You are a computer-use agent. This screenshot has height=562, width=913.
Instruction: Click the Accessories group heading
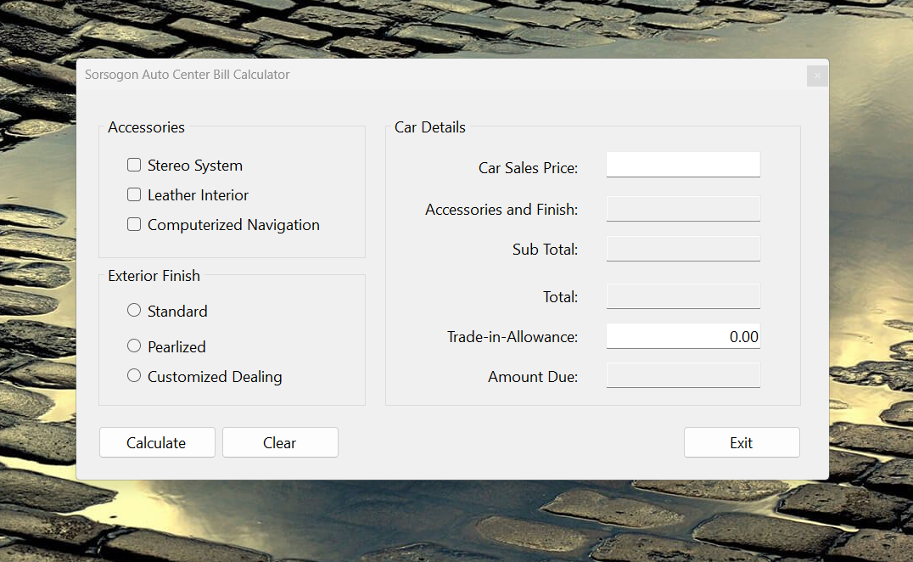pos(146,127)
